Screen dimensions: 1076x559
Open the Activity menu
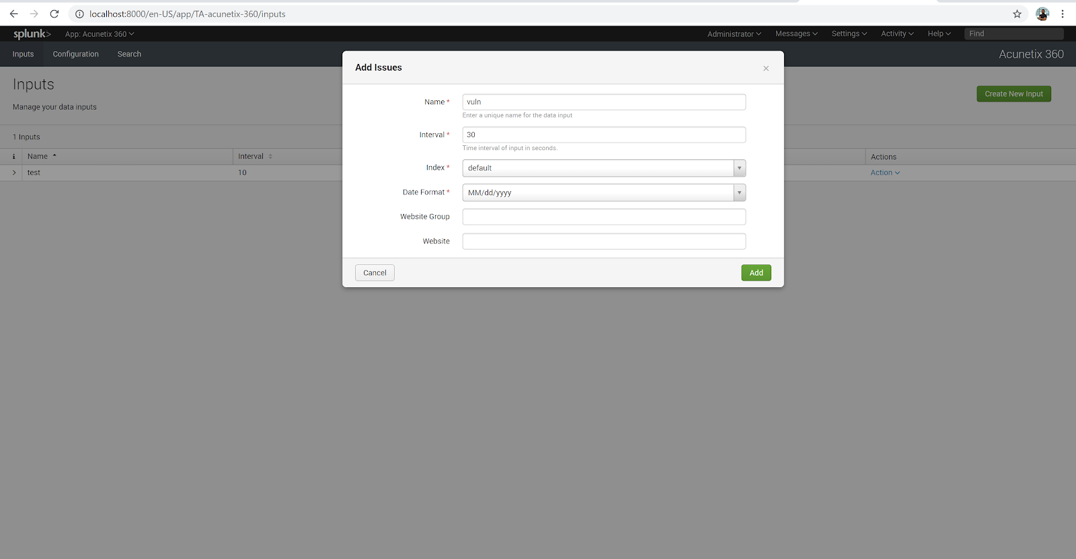pos(897,34)
